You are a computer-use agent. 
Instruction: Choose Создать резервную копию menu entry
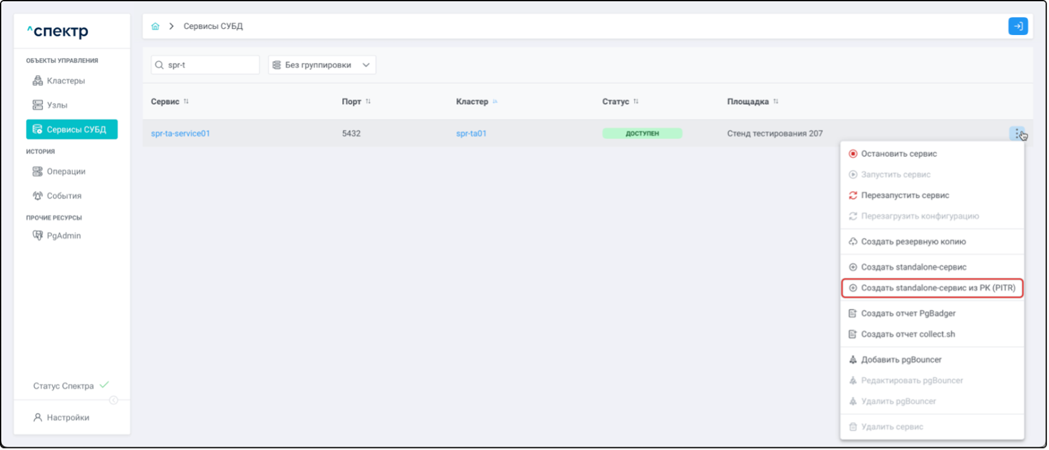click(x=913, y=242)
